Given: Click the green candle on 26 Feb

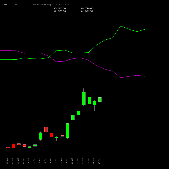Looking at the screenshot, I should [95, 103].
